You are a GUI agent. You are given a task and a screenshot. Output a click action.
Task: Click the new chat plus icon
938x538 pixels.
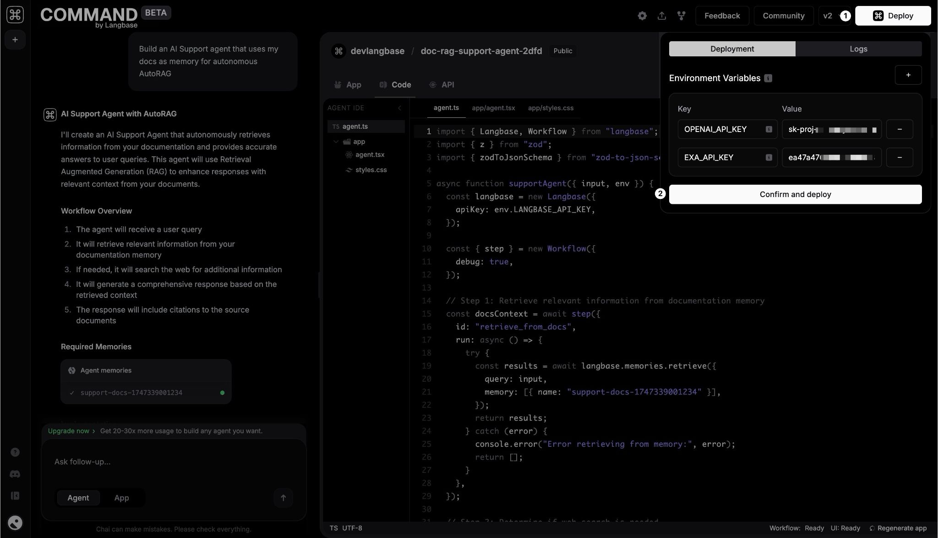click(15, 40)
